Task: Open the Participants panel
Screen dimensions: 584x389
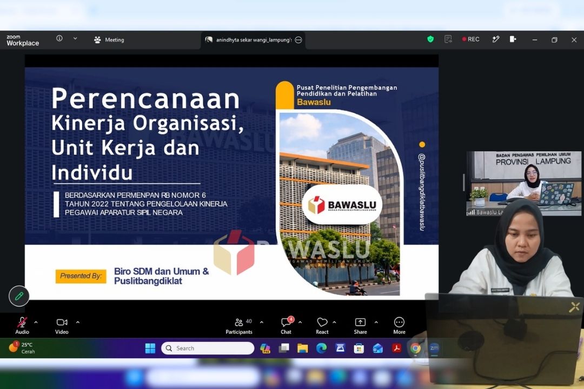Action: (239, 325)
